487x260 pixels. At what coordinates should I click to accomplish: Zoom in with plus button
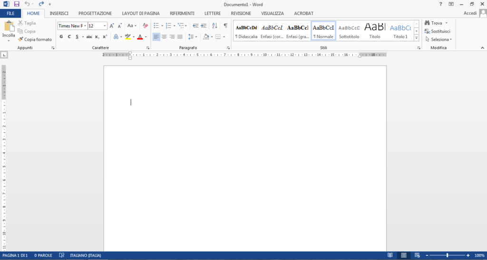click(468, 255)
